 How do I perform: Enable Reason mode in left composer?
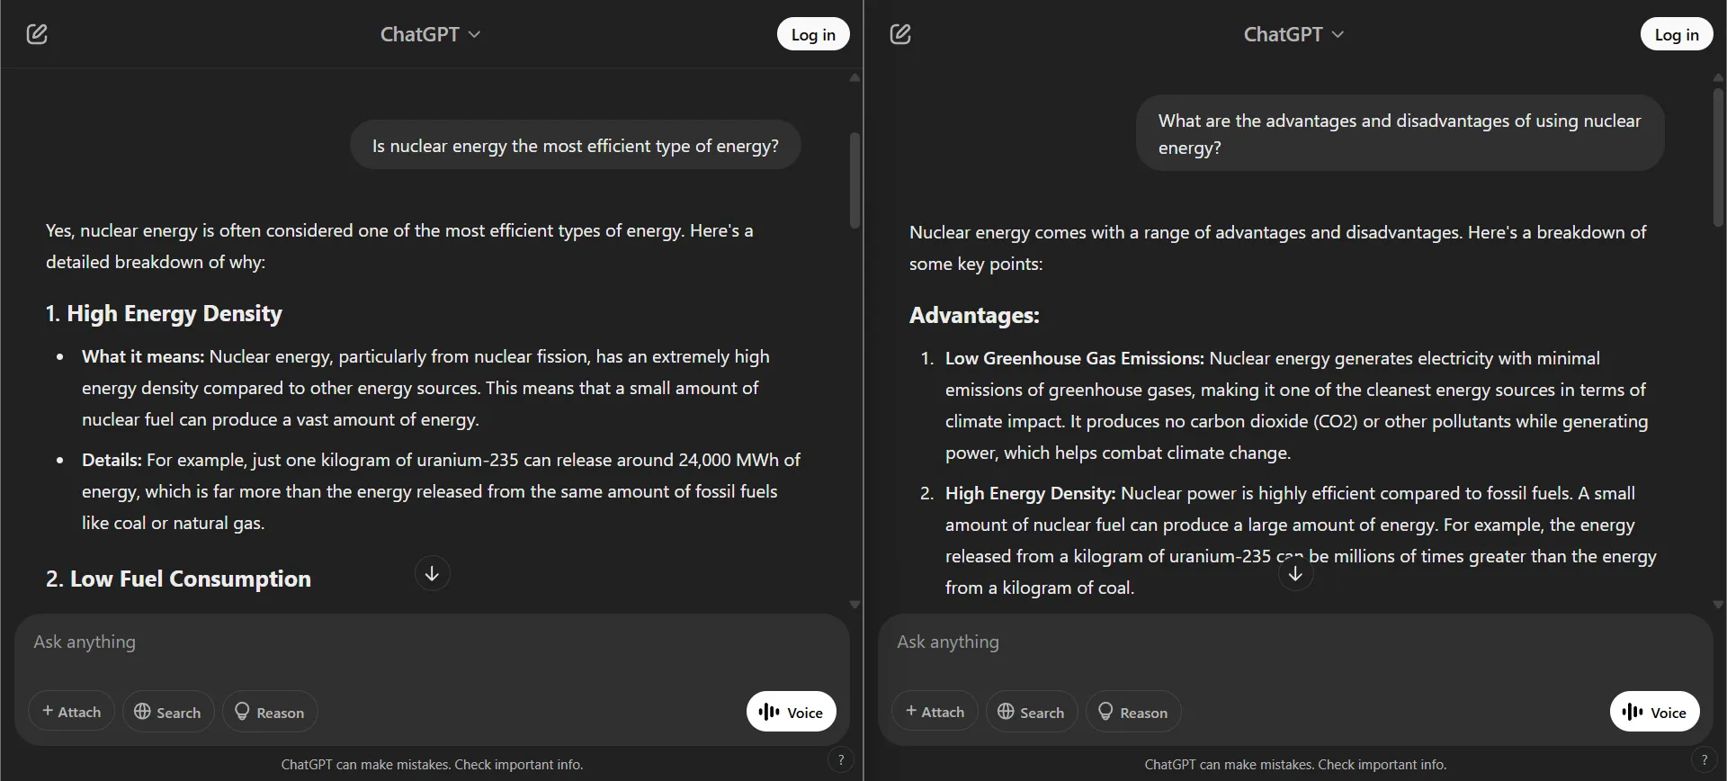point(268,711)
